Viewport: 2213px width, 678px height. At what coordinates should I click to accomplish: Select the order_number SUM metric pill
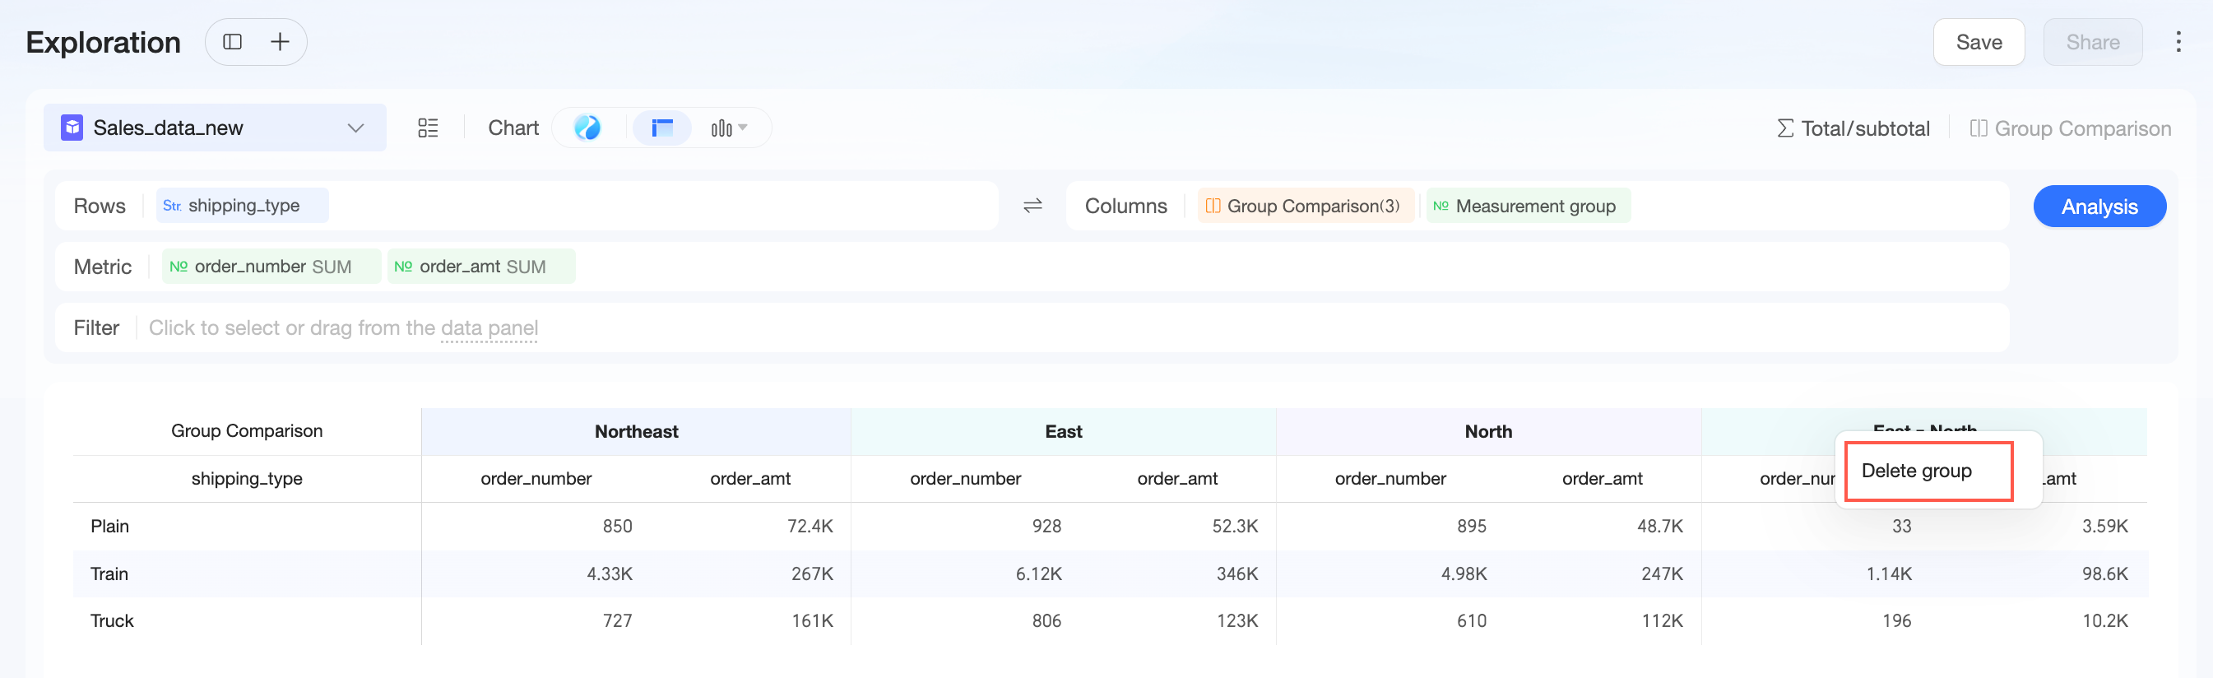tap(271, 267)
